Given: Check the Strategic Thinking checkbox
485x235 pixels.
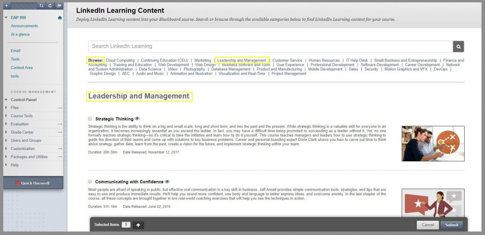Looking at the screenshot, I should coord(90,119).
